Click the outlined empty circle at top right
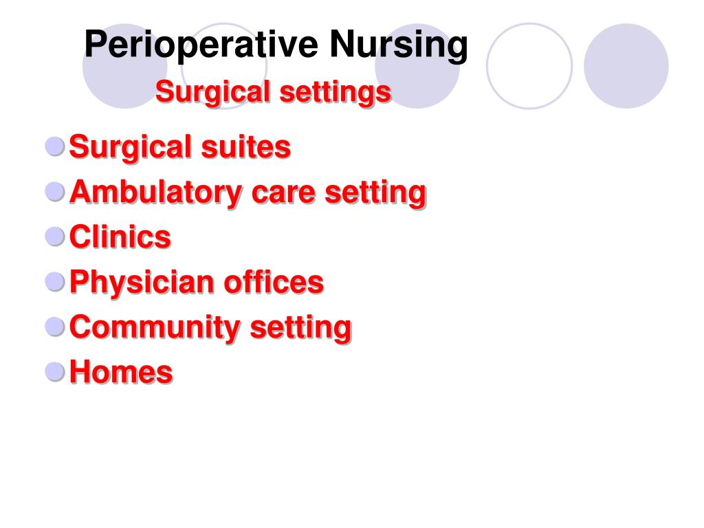This screenshot has width=704, height=528. 529,66
